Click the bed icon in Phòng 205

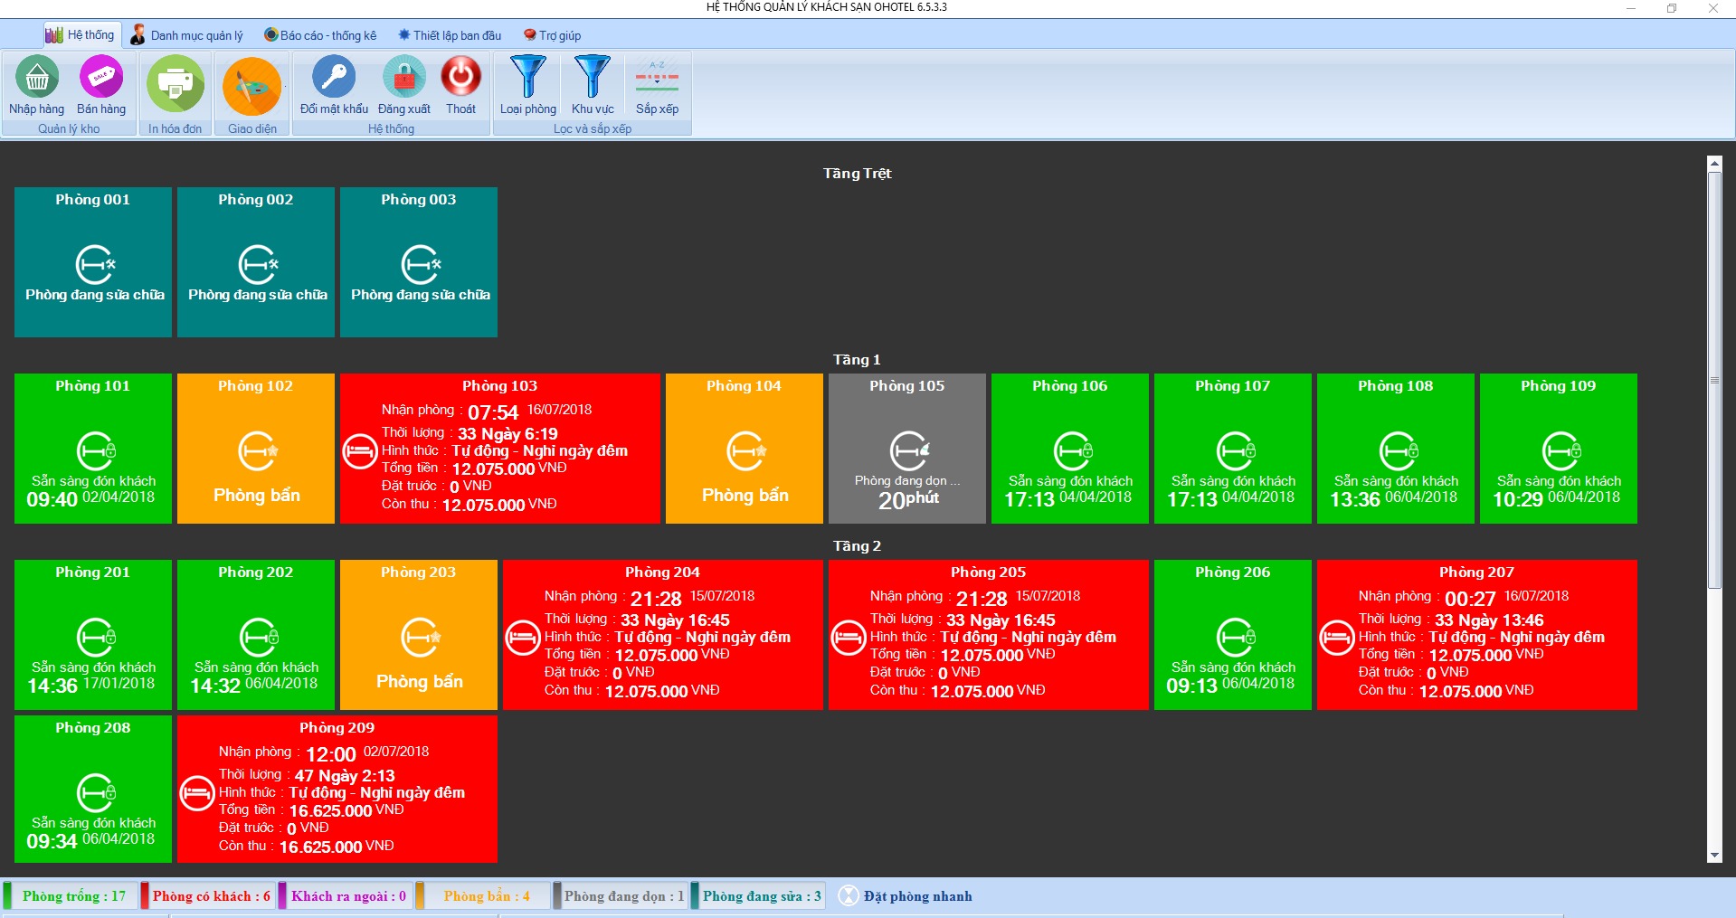[x=849, y=638]
